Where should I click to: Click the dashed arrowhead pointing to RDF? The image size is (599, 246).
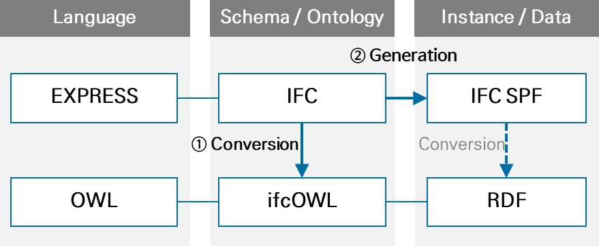click(x=506, y=171)
